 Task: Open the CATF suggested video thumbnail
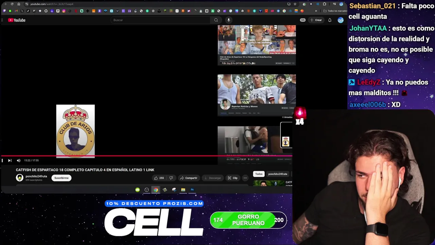coord(268,184)
